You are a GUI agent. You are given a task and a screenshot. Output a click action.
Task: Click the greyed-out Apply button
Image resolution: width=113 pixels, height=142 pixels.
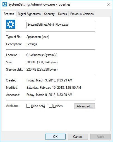point(100,137)
